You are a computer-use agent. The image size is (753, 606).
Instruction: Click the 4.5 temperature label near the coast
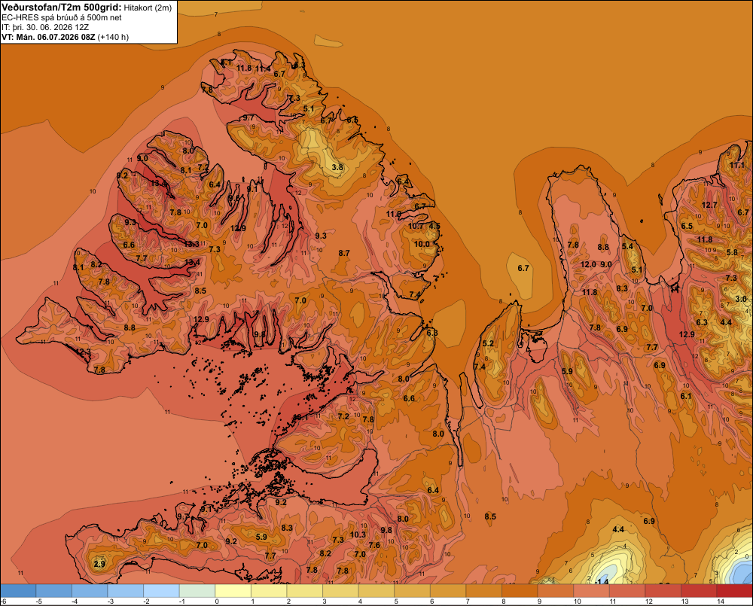coord(434,226)
